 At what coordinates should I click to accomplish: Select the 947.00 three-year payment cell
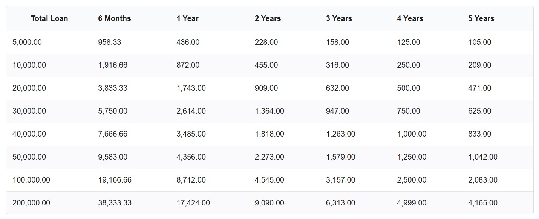(x=337, y=111)
